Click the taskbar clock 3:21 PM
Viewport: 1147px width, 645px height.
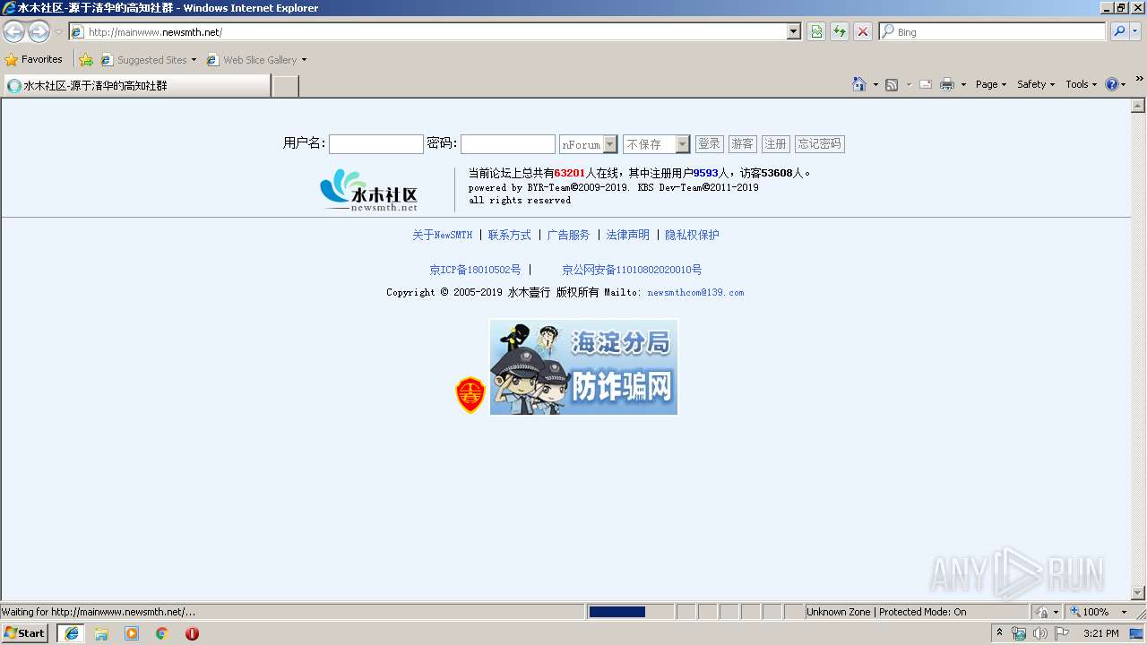click(x=1100, y=633)
